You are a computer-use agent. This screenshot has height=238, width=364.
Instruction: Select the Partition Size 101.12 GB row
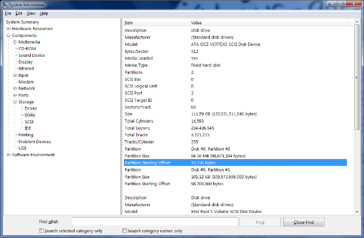pyautogui.click(x=235, y=177)
